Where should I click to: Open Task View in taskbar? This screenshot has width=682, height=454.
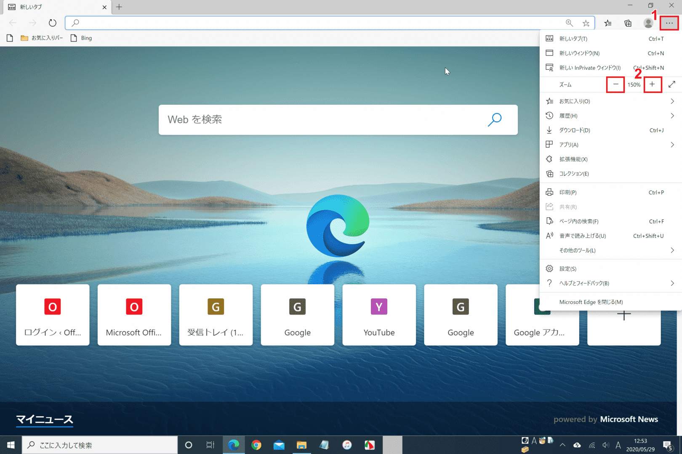(x=210, y=445)
